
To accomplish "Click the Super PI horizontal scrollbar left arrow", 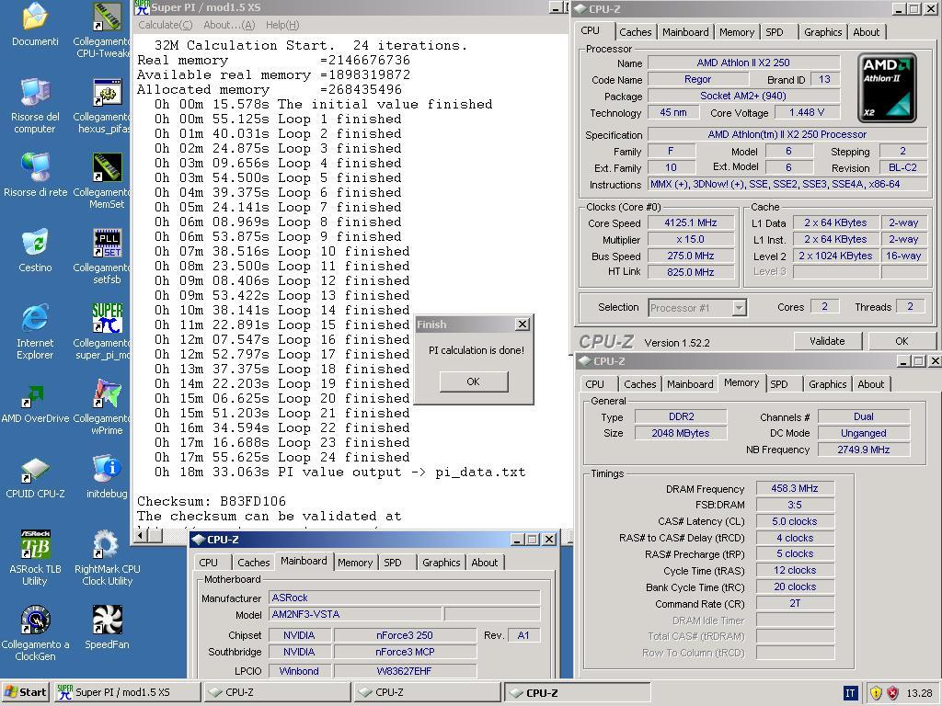I will [141, 535].
